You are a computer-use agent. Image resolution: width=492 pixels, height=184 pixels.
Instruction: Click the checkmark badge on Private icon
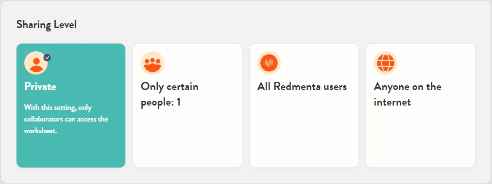47,58
